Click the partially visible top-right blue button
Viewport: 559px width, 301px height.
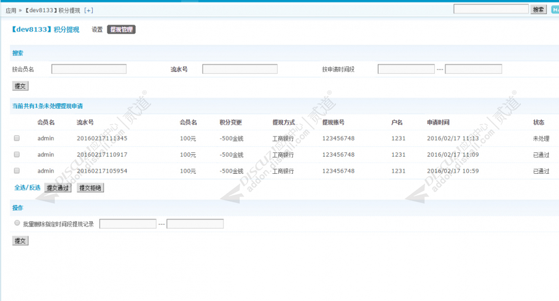point(555,10)
